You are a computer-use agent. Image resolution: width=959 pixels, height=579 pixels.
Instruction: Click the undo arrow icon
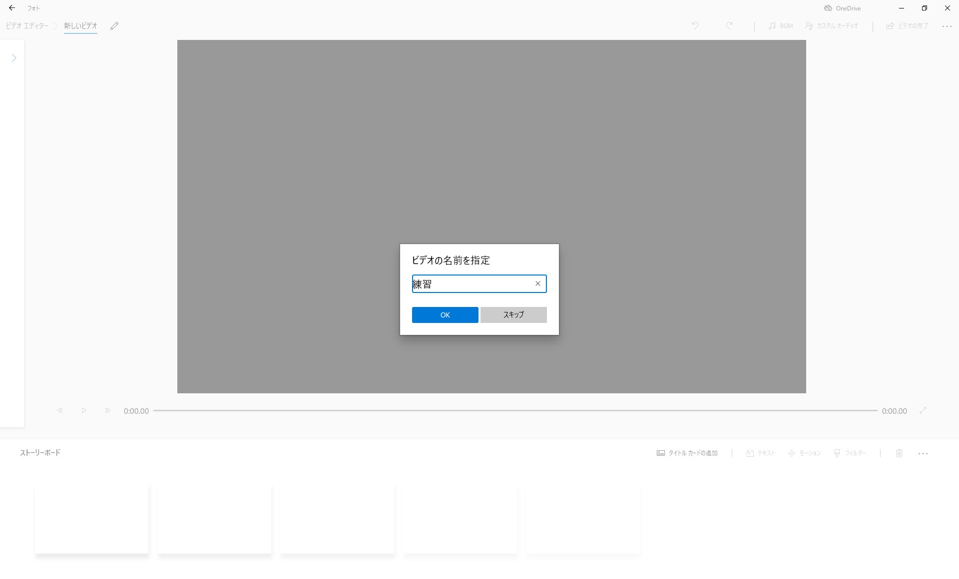[x=695, y=25]
